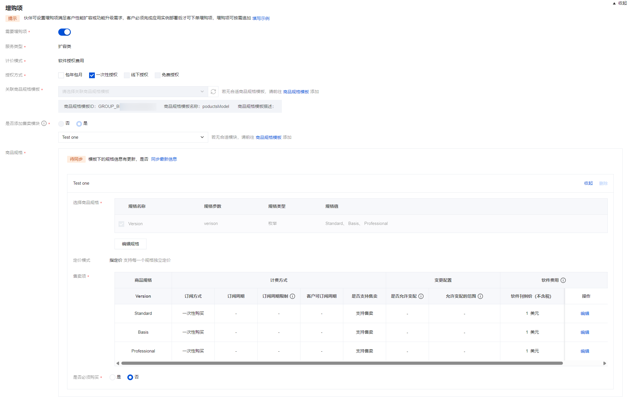
Task: Click left arrow of horizontal table scrollbar
Action: pos(118,363)
